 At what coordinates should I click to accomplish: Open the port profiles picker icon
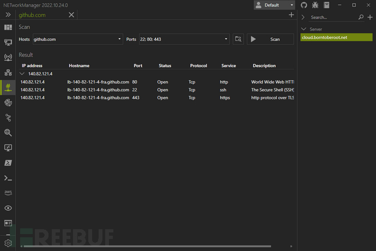[x=238, y=39]
